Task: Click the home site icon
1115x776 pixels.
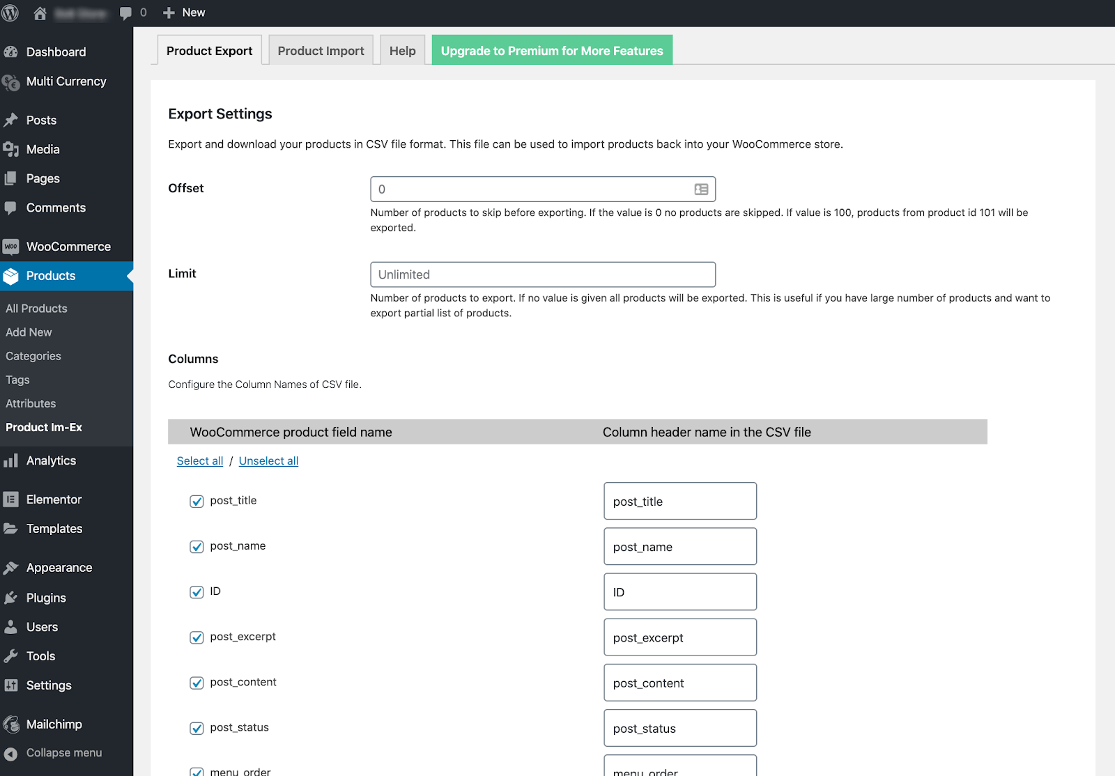Action: coord(40,13)
